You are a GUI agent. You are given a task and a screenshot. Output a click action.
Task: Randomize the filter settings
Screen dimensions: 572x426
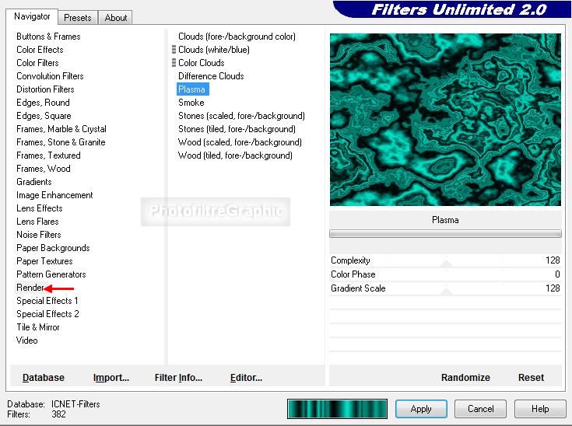465,378
